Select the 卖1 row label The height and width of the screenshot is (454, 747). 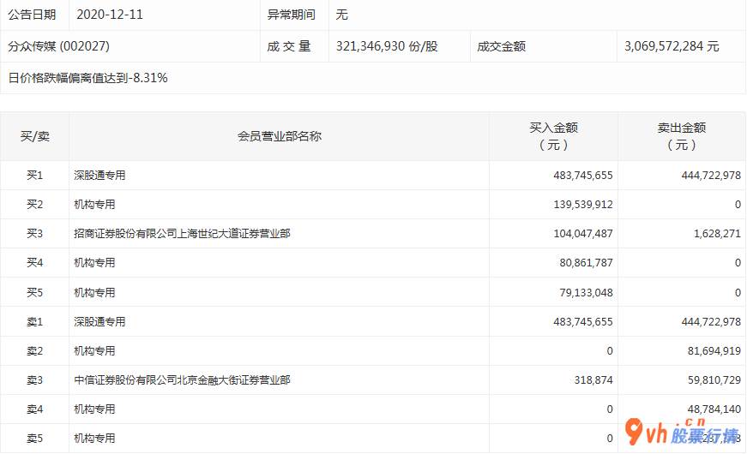35,322
